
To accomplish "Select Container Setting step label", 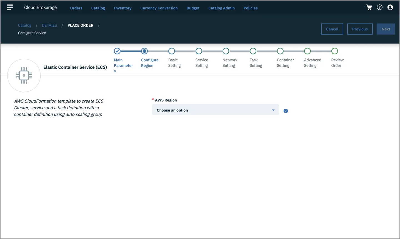I will 285,63.
